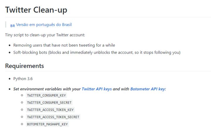211x131 pixels.
Task: Select the TWITTER_CONSUMER_KEY code text
Action: click(x=46, y=95)
